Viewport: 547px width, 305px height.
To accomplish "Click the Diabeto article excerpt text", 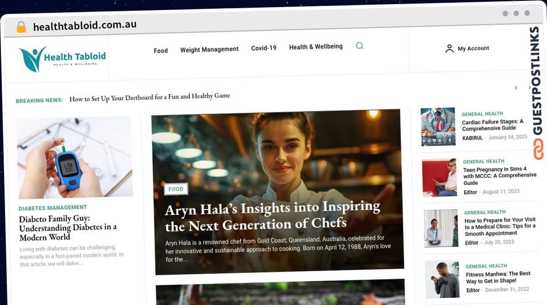I will click(72, 255).
